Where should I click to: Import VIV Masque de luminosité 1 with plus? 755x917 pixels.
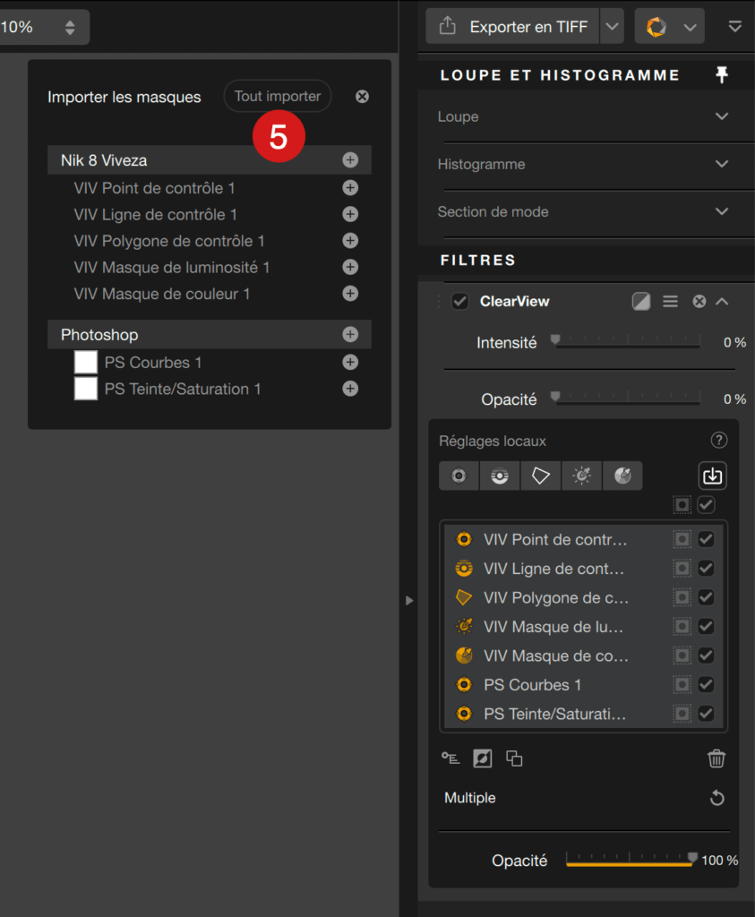pos(350,267)
